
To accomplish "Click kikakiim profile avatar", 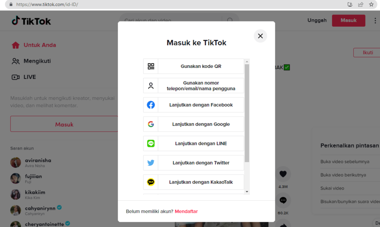I will click(16, 194).
